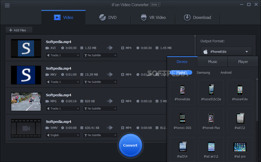Click the film icon beside MP4 in AVI row

pyautogui.click(x=123, y=48)
